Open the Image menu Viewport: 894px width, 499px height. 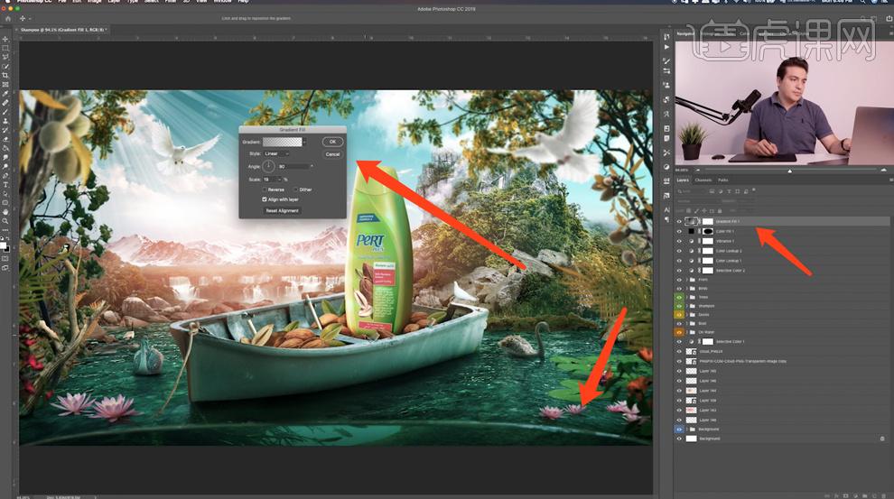pos(94,1)
